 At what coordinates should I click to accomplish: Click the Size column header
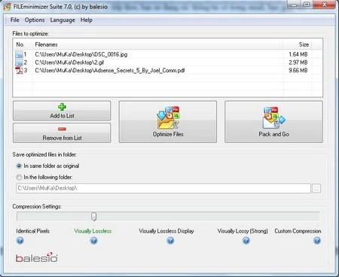coord(298,44)
